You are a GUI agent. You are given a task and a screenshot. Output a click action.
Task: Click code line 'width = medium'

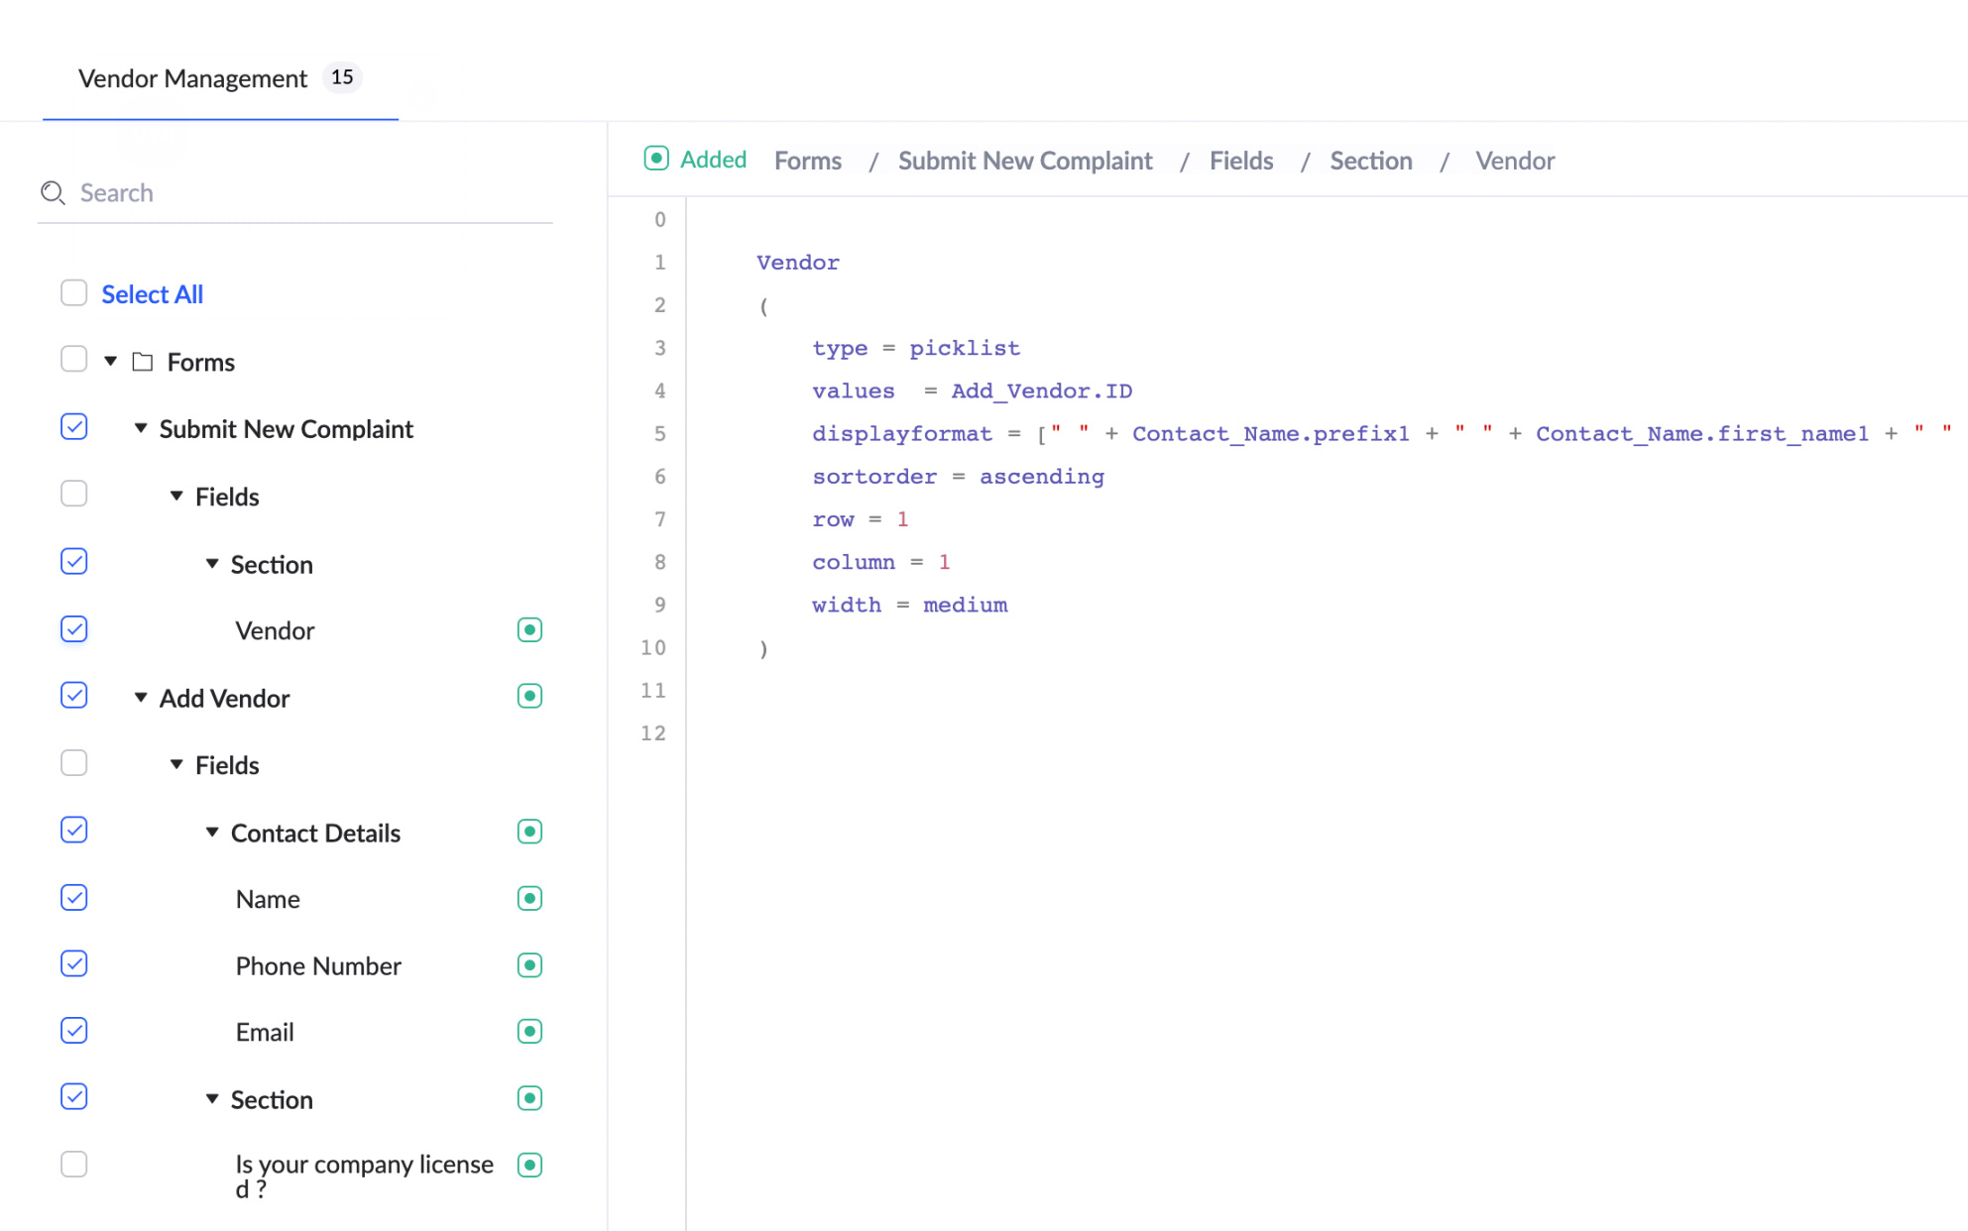click(x=909, y=605)
